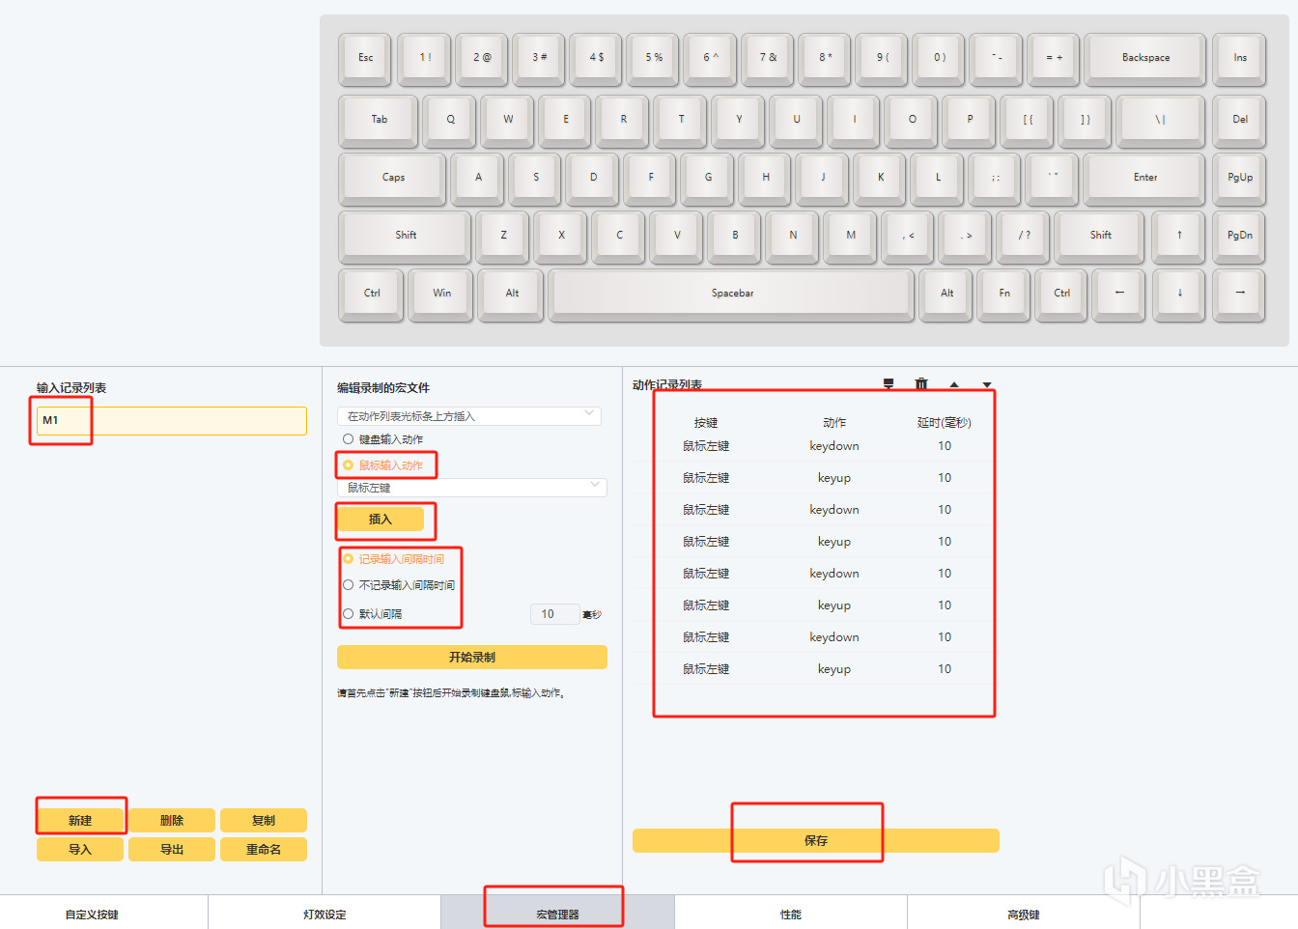Click the left arrow key on the keyboard
The width and height of the screenshot is (1298, 929).
coord(1119,294)
